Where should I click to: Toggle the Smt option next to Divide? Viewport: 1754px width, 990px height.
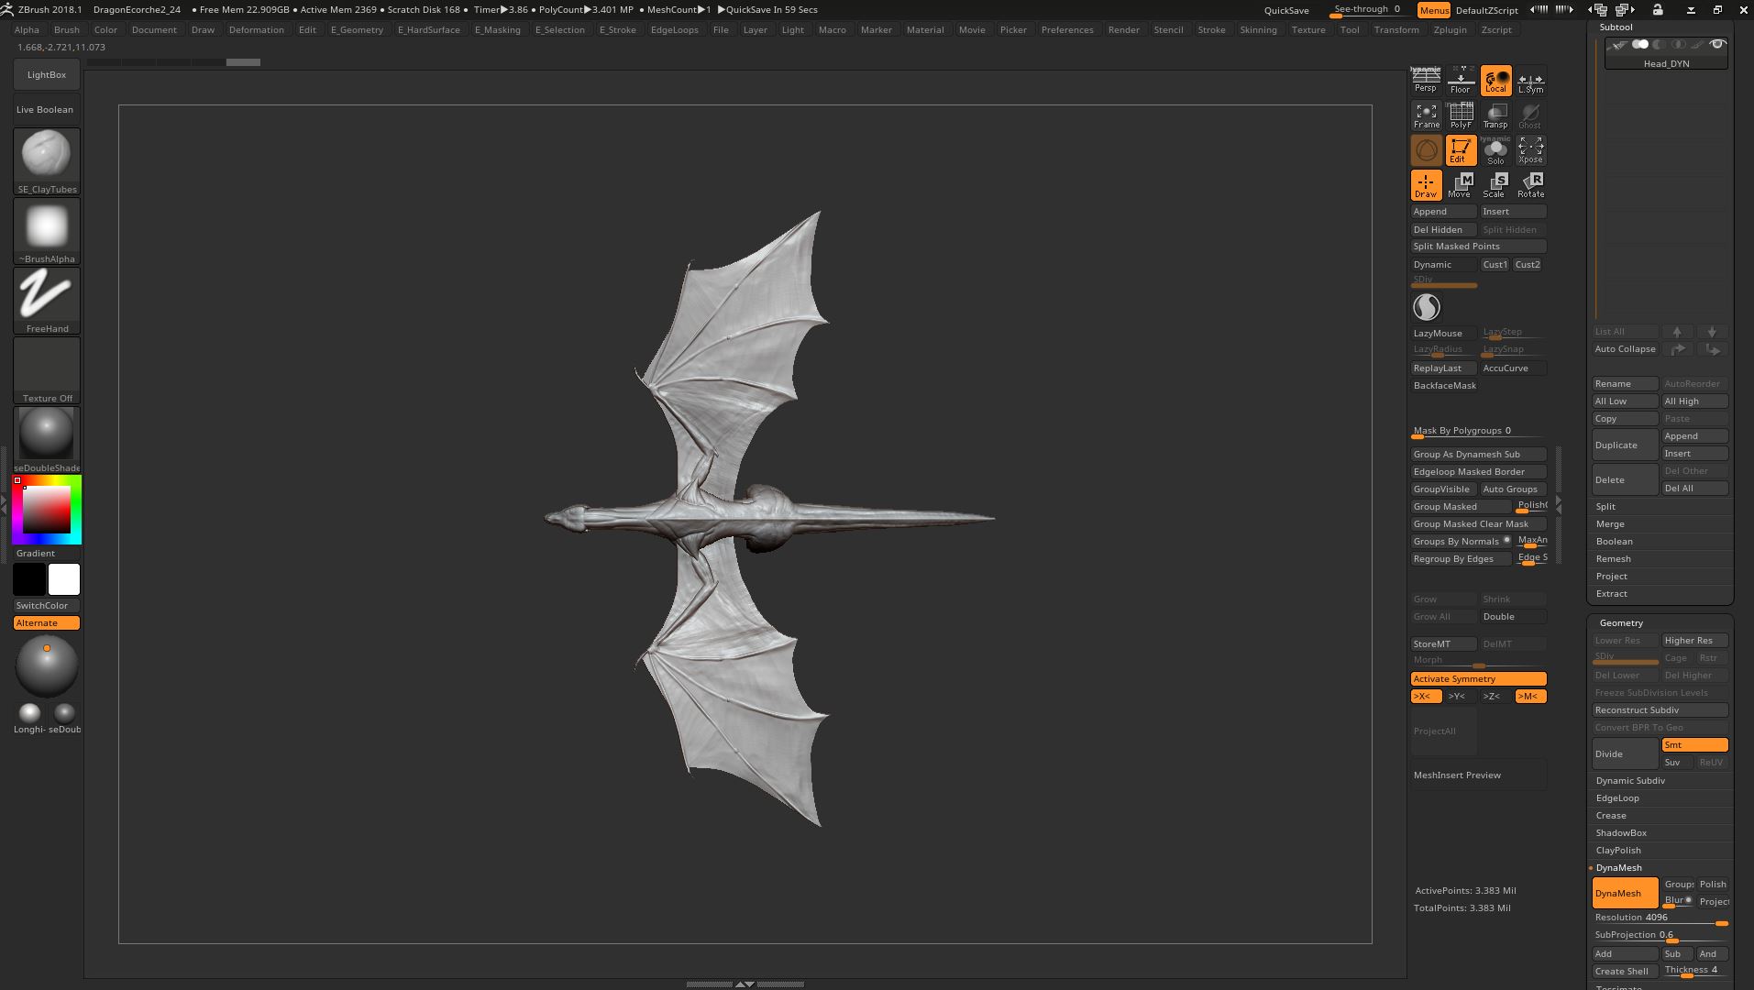point(1694,745)
